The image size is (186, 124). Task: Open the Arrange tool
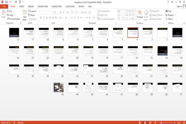click(x=140, y=15)
